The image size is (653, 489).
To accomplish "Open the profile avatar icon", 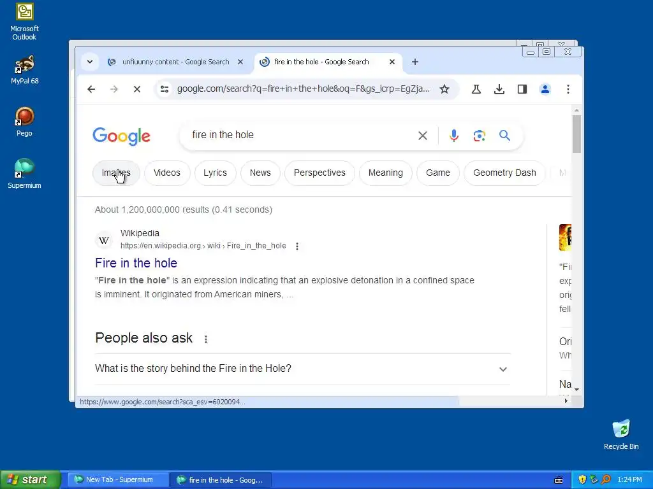I will [545, 89].
